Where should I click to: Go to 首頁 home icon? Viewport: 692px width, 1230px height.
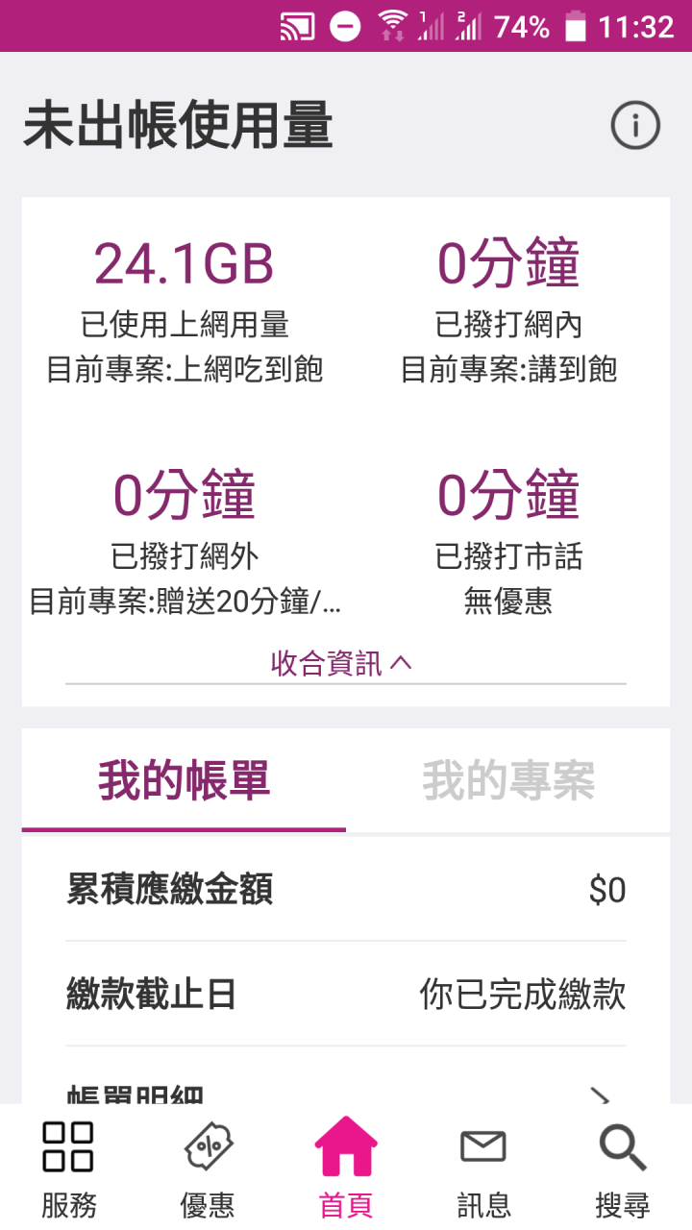pos(346,1147)
